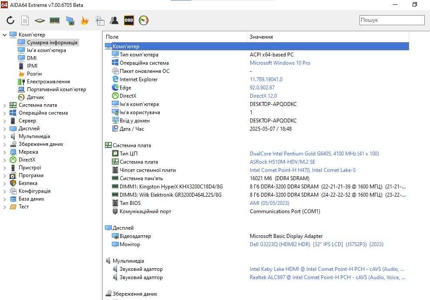Open Intel Kaby Lake HDMI audio link
The image size is (430, 300).
[327, 269]
